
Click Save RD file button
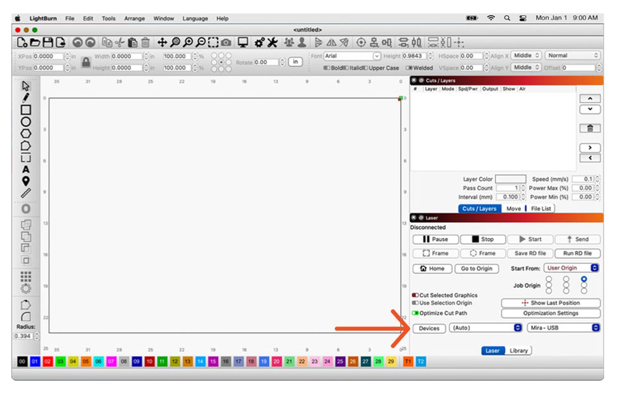pos(530,254)
